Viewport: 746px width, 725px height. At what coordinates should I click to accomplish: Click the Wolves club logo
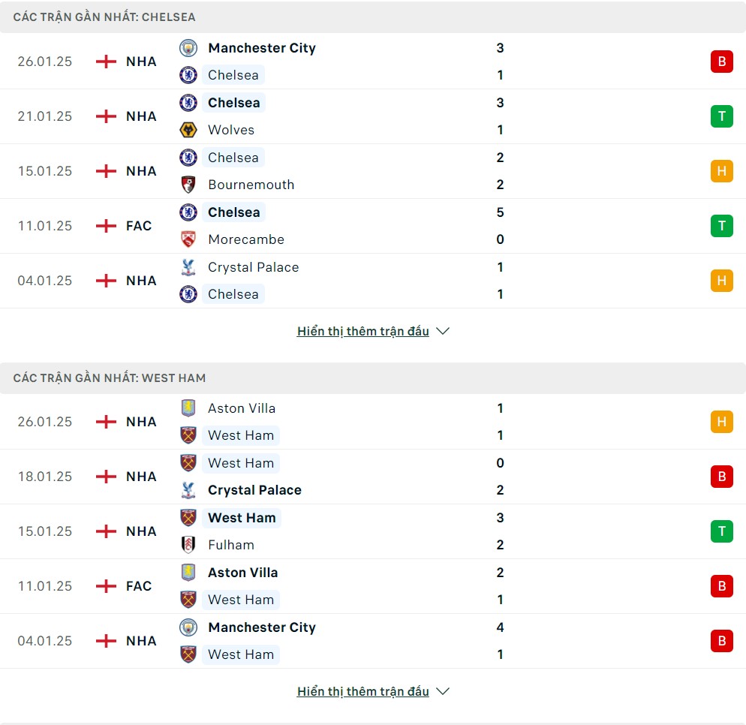point(188,130)
